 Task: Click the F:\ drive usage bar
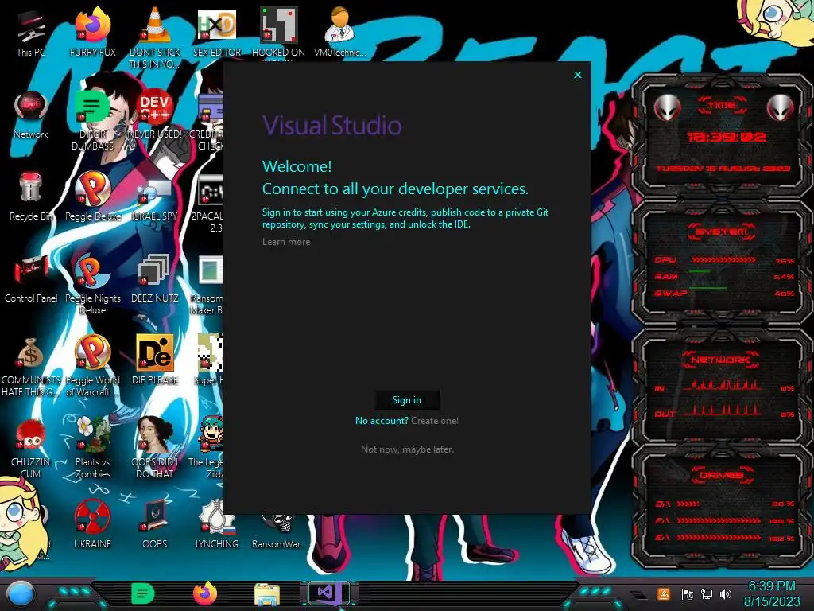coord(719,520)
